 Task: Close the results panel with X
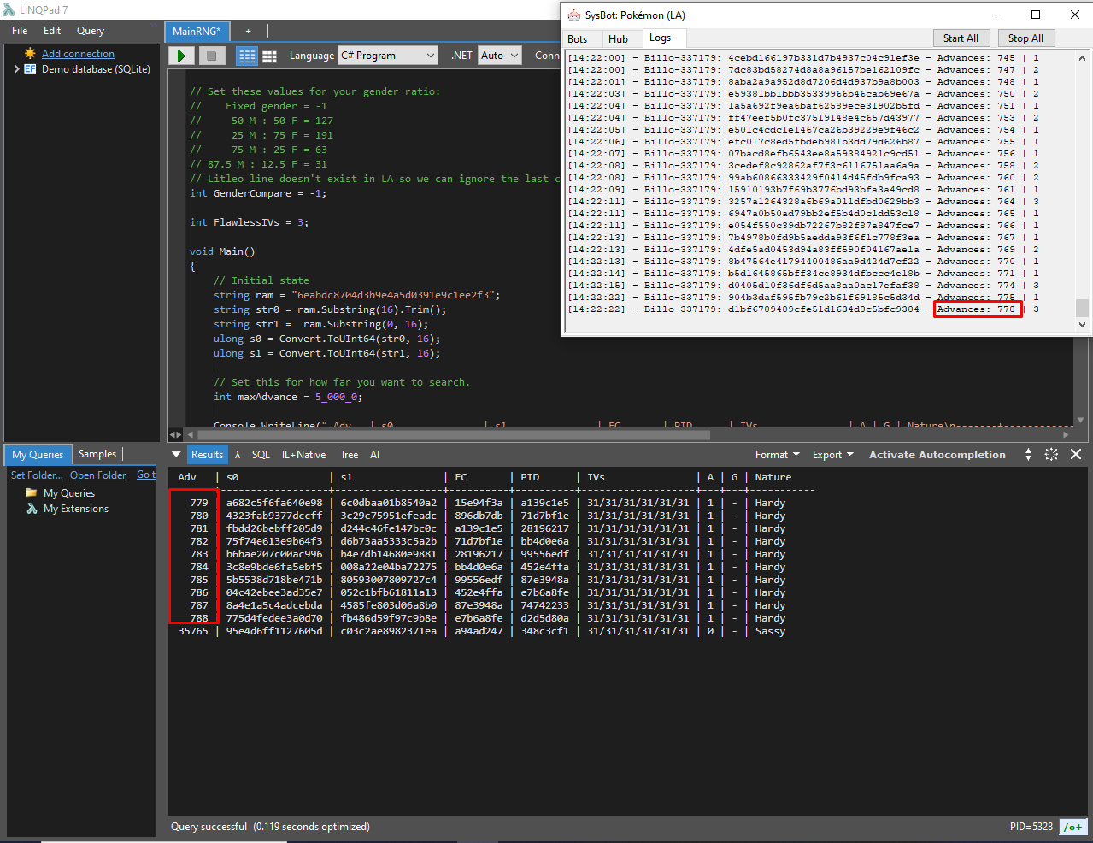coord(1076,455)
